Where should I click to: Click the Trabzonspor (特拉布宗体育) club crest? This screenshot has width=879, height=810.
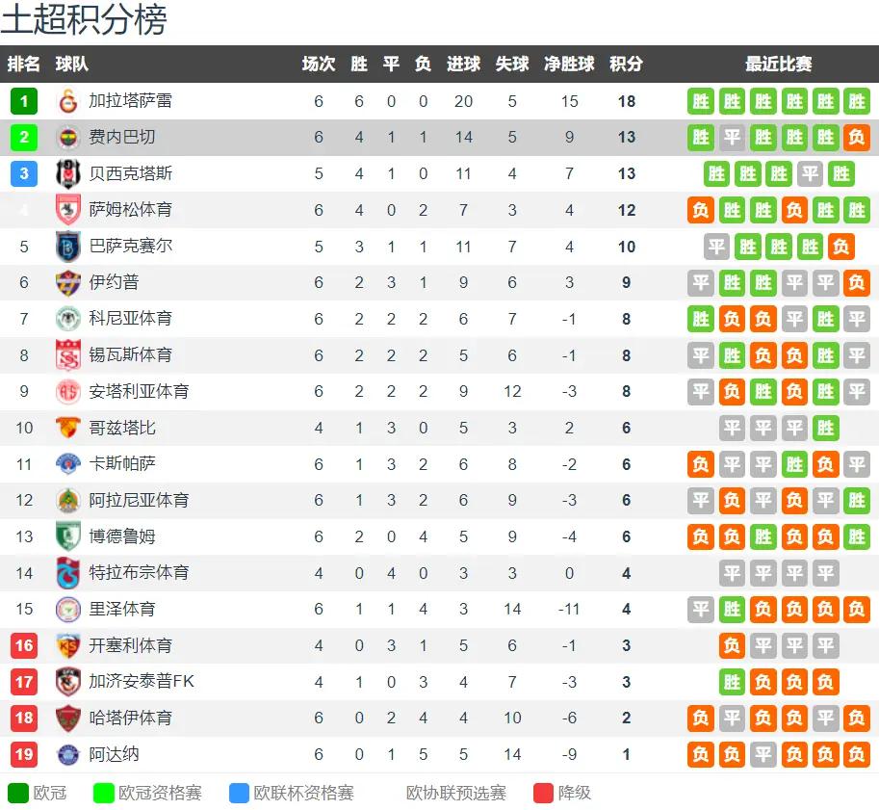[x=67, y=573]
